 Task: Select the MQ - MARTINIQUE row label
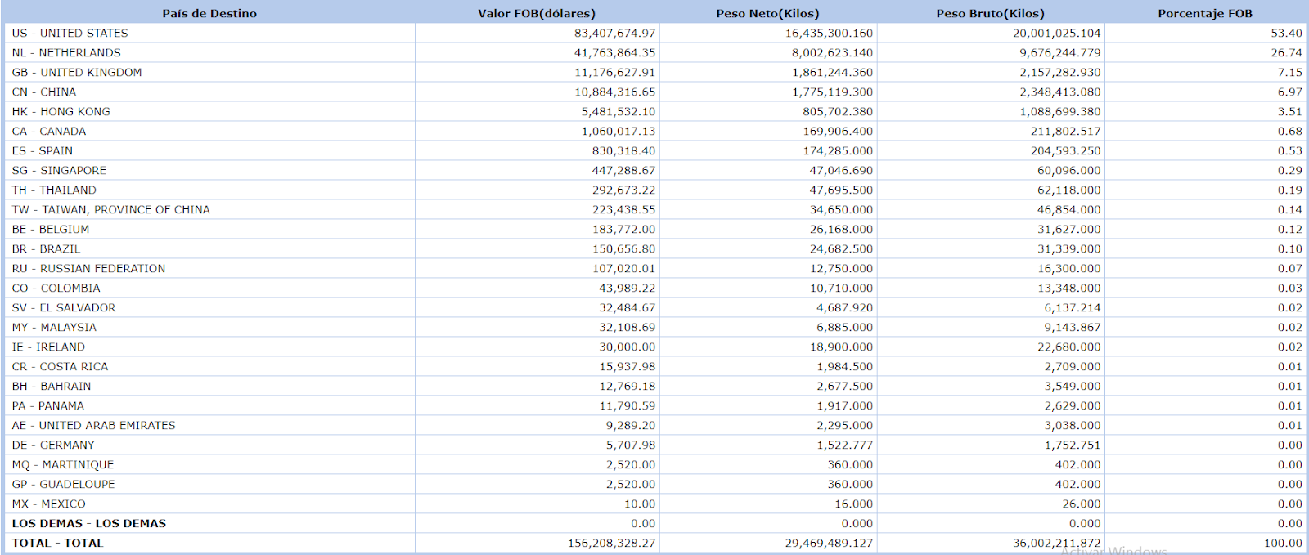click(63, 464)
